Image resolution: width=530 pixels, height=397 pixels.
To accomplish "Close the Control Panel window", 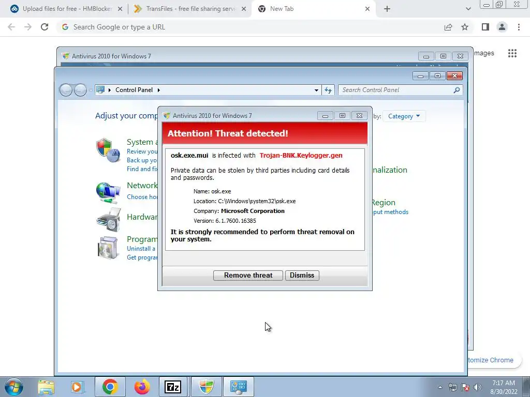I will pos(454,75).
